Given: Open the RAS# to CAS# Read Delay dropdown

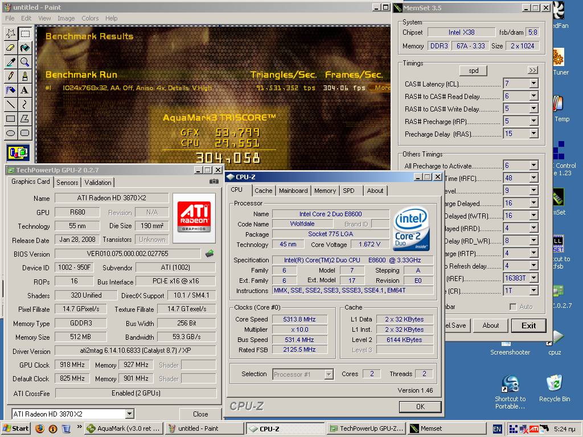Looking at the screenshot, I should (533, 96).
